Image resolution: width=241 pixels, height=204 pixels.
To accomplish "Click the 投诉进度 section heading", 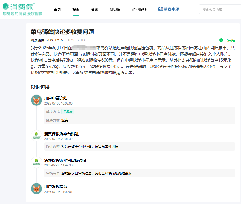I will [40, 87].
